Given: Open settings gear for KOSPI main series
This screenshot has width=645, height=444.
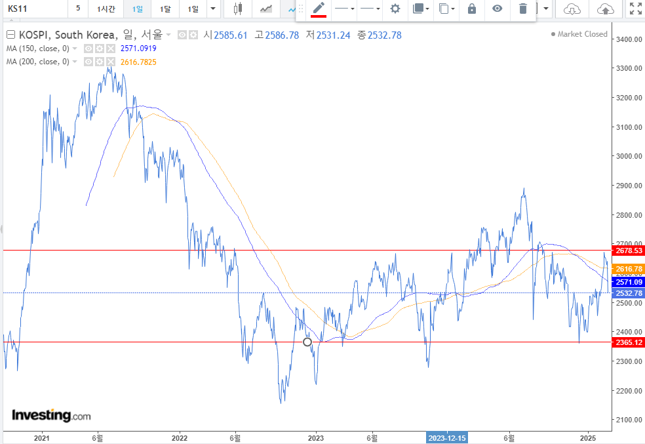Looking at the screenshot, I should pos(193,35).
